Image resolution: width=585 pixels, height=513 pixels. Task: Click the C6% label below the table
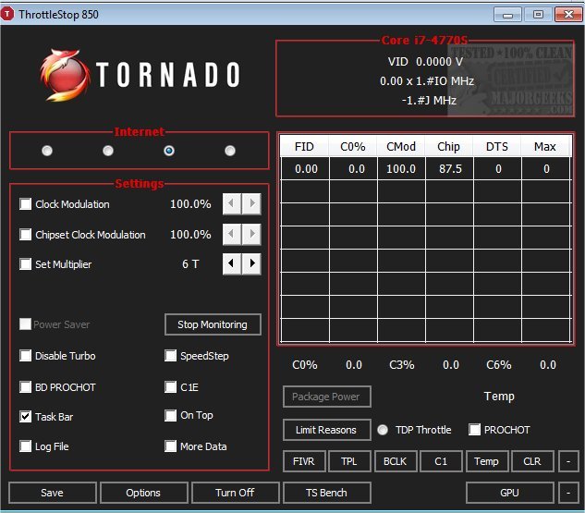(499, 364)
